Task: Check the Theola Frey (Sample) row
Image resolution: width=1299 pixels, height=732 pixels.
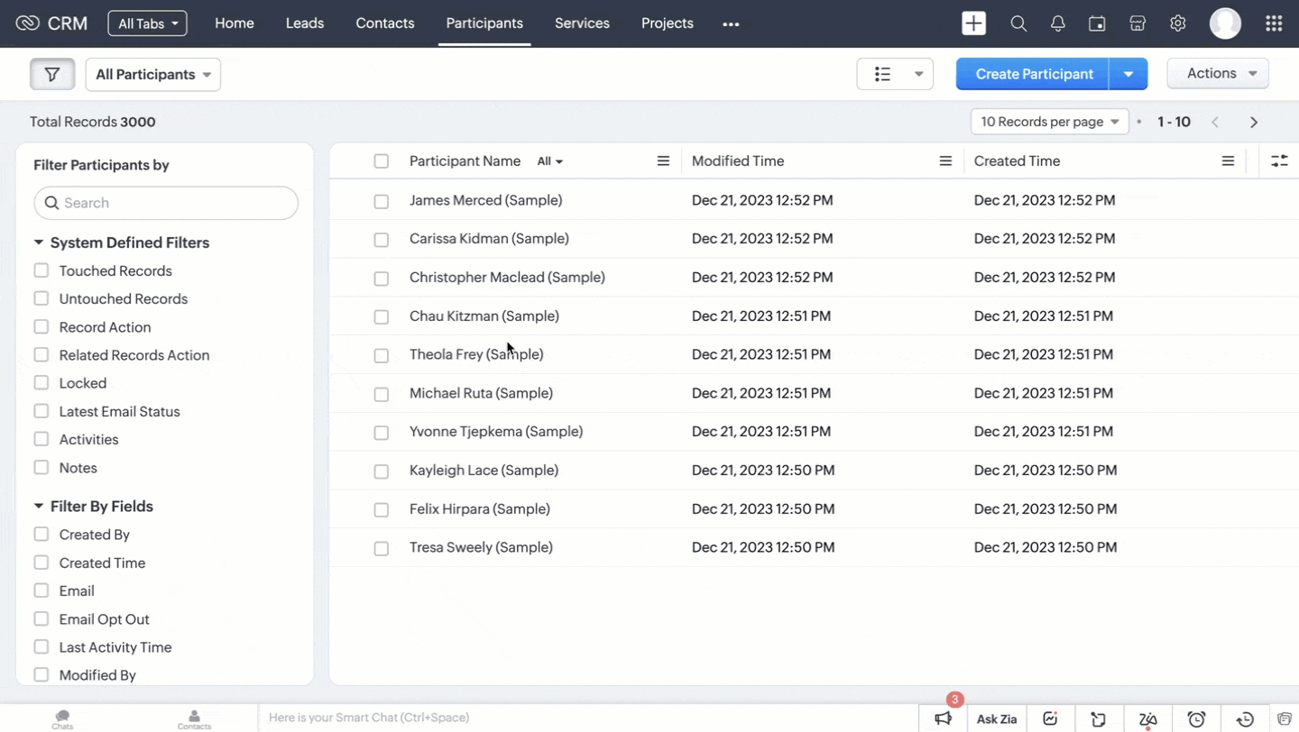Action: click(x=382, y=355)
